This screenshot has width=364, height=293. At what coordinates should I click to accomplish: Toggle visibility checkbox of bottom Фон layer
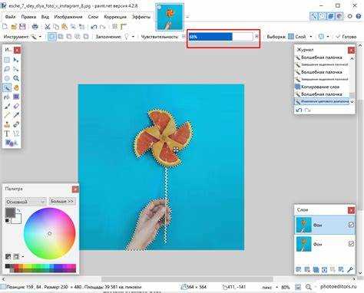tap(351, 244)
